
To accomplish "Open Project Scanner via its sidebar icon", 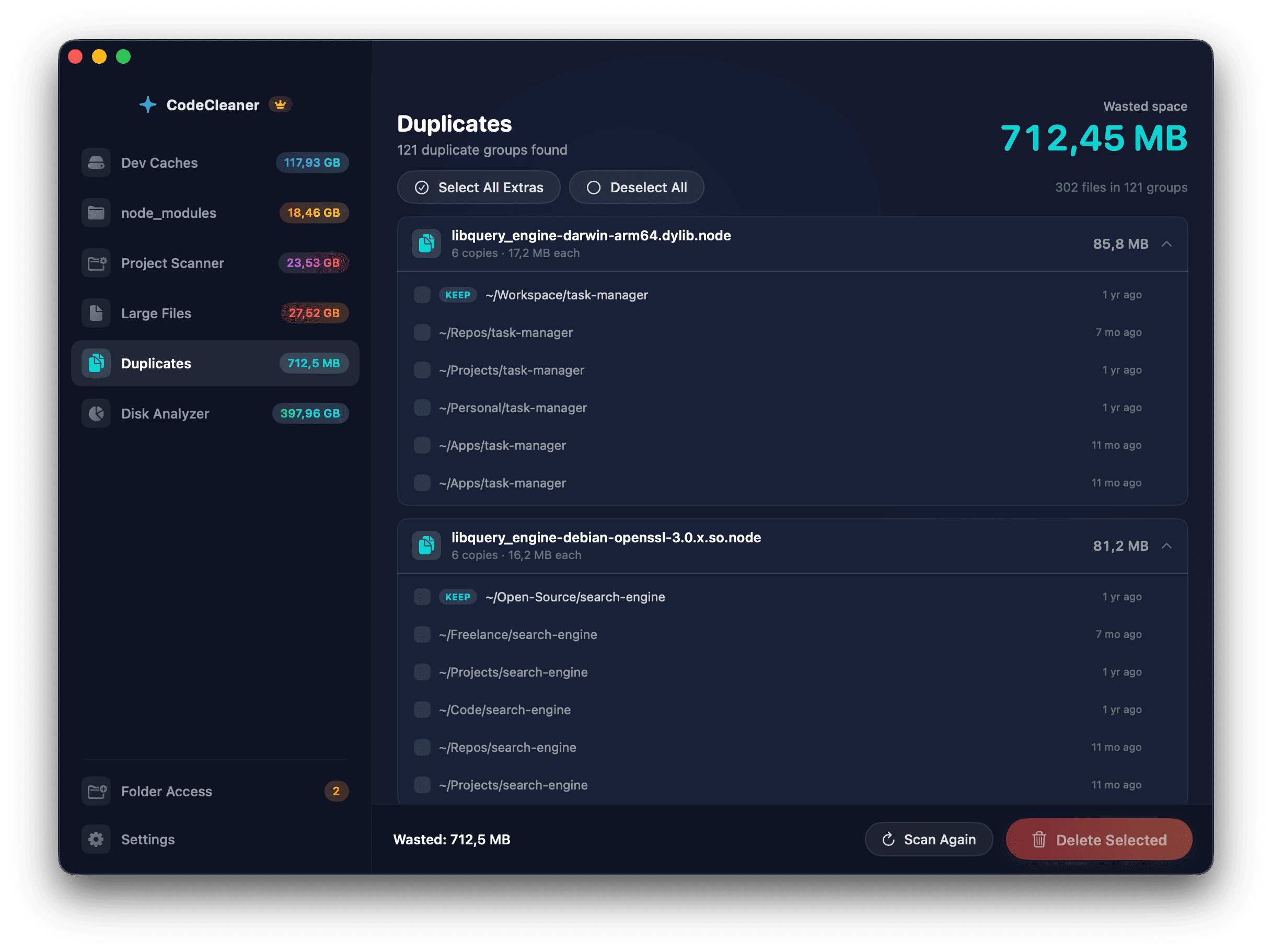I will (x=96, y=263).
